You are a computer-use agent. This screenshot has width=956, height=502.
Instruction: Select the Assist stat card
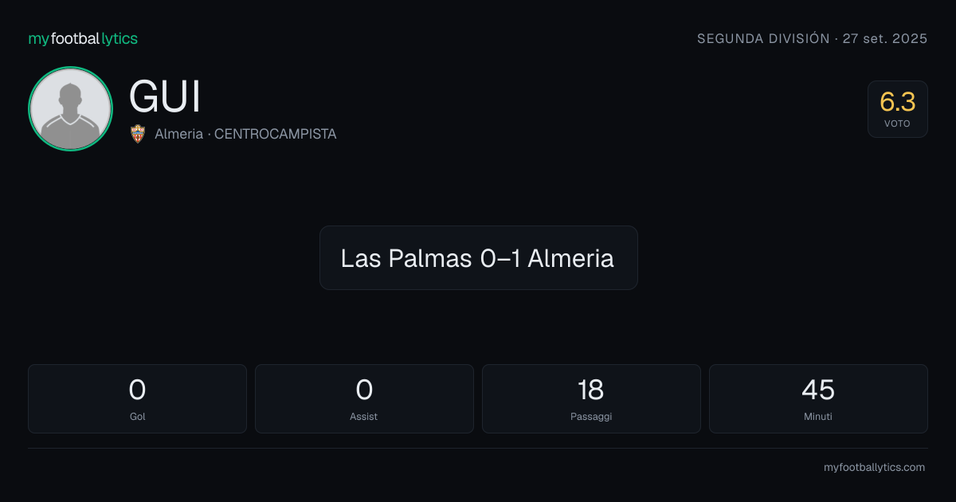(x=364, y=398)
